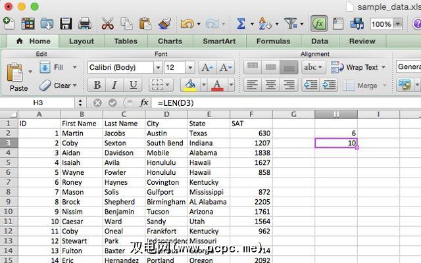Toggle underline formatting
The height and width of the screenshot is (263, 421).
click(133, 85)
